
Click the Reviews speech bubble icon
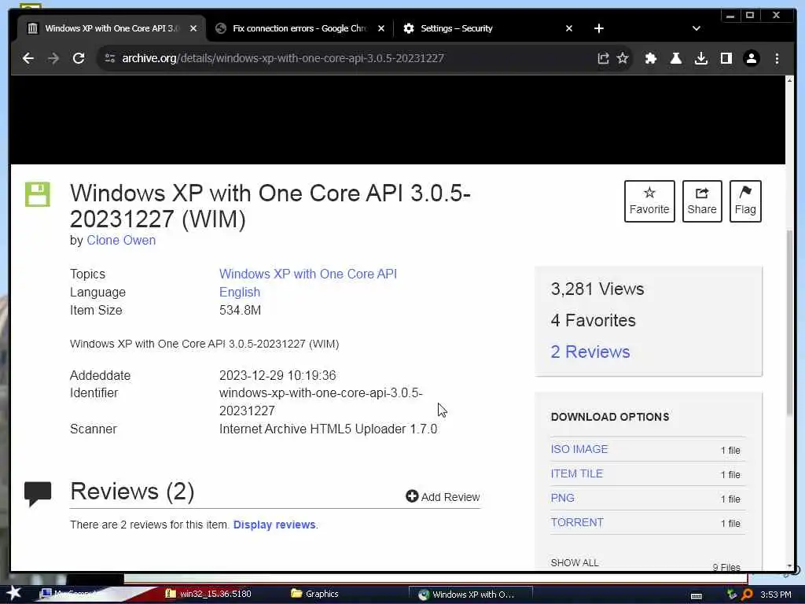[x=38, y=494]
